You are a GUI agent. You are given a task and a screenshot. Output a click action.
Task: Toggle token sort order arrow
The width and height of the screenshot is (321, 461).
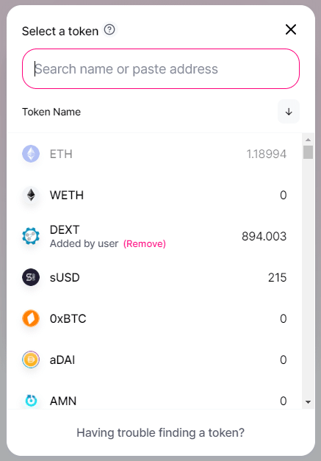pyautogui.click(x=289, y=112)
